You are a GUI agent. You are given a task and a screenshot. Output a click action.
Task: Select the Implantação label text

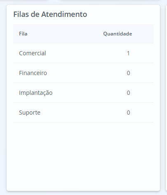(x=35, y=93)
